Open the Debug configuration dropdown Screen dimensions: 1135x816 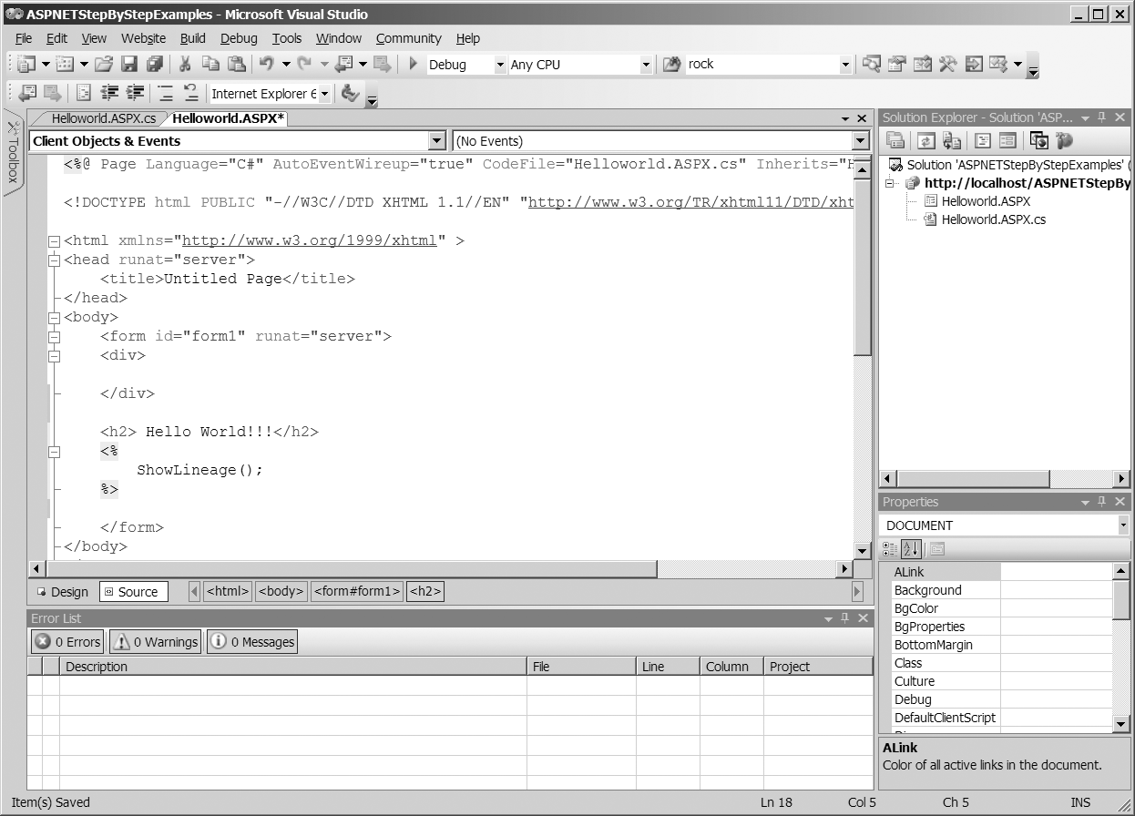click(499, 65)
